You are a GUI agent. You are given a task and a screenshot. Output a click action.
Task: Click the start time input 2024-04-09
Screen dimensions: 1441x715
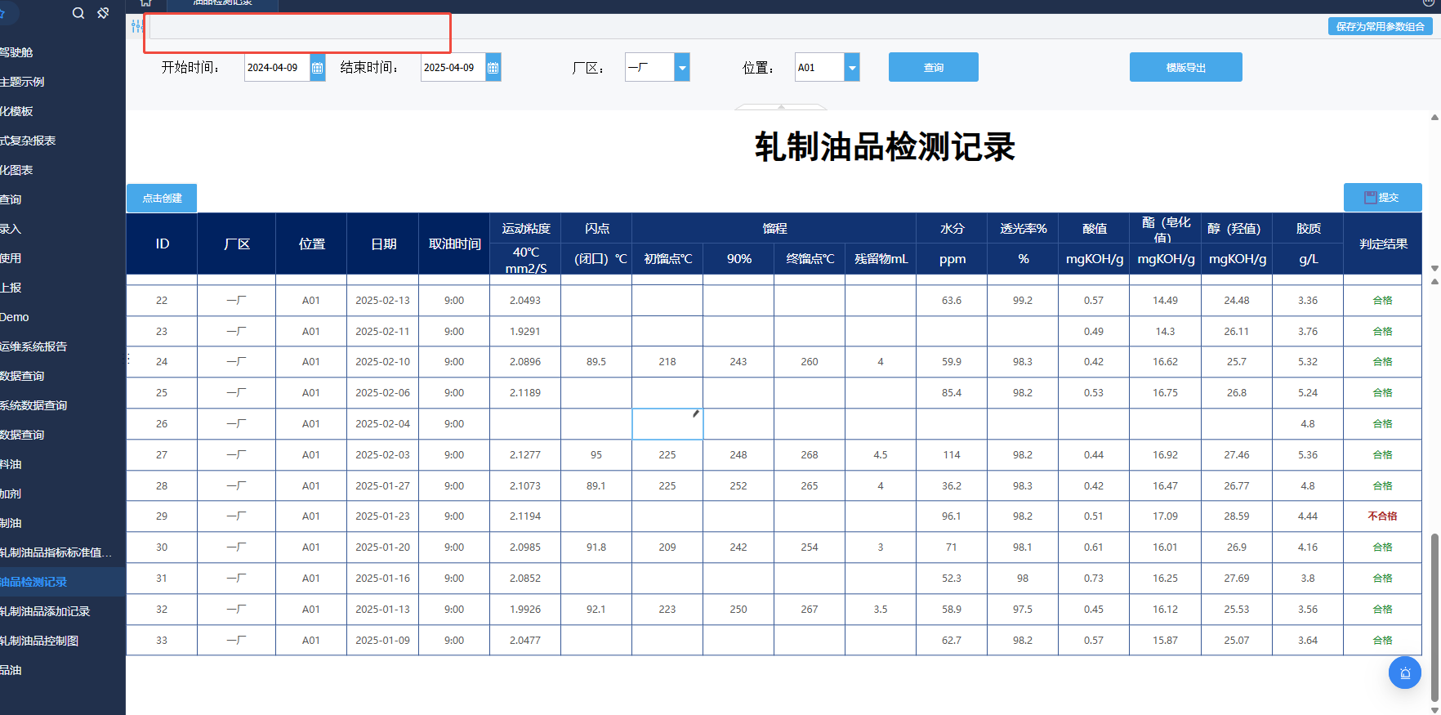[278, 68]
